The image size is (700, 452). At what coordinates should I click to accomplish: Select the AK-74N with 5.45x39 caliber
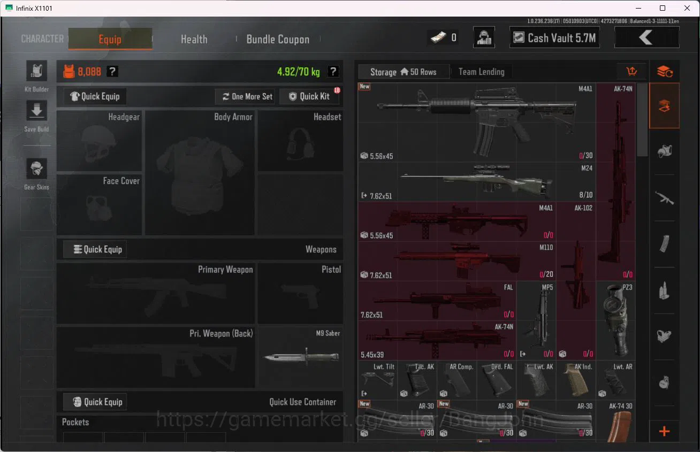click(437, 340)
